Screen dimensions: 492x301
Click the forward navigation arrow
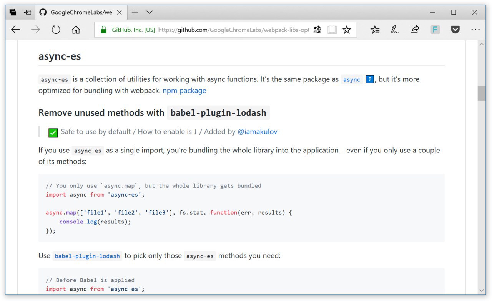click(x=35, y=30)
